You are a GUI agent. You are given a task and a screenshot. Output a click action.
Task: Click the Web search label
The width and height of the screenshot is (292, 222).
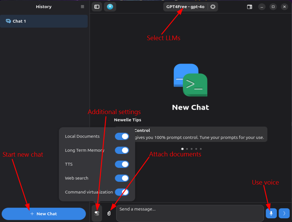coord(76,178)
